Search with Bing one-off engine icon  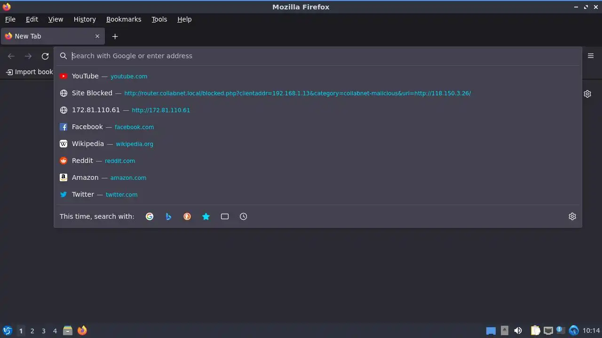[168, 216]
